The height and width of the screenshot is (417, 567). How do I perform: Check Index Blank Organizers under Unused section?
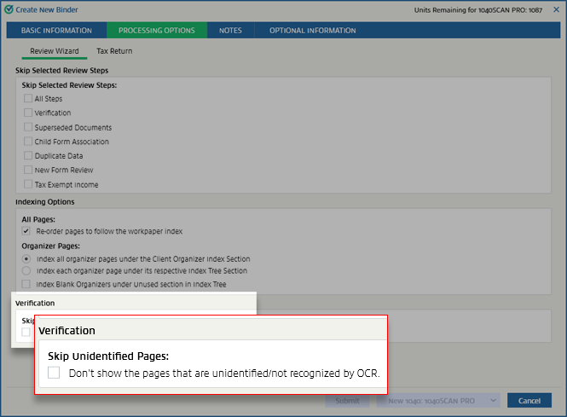[27, 283]
